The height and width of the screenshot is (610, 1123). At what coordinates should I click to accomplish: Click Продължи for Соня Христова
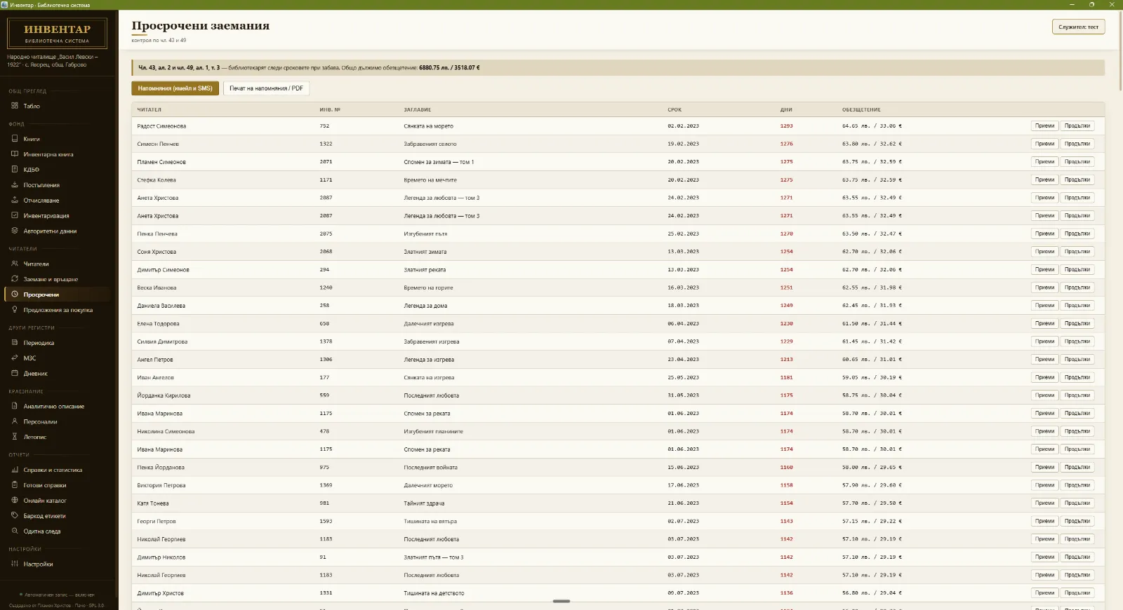coord(1077,252)
